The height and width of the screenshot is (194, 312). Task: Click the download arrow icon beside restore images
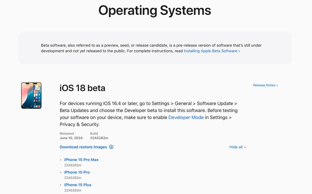111,147
